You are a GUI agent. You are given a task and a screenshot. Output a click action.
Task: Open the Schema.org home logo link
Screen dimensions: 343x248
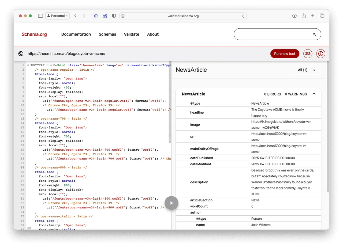[x=34, y=34]
